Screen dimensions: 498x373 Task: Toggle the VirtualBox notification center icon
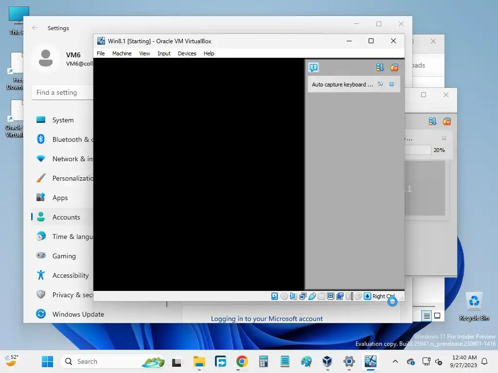tap(313, 67)
